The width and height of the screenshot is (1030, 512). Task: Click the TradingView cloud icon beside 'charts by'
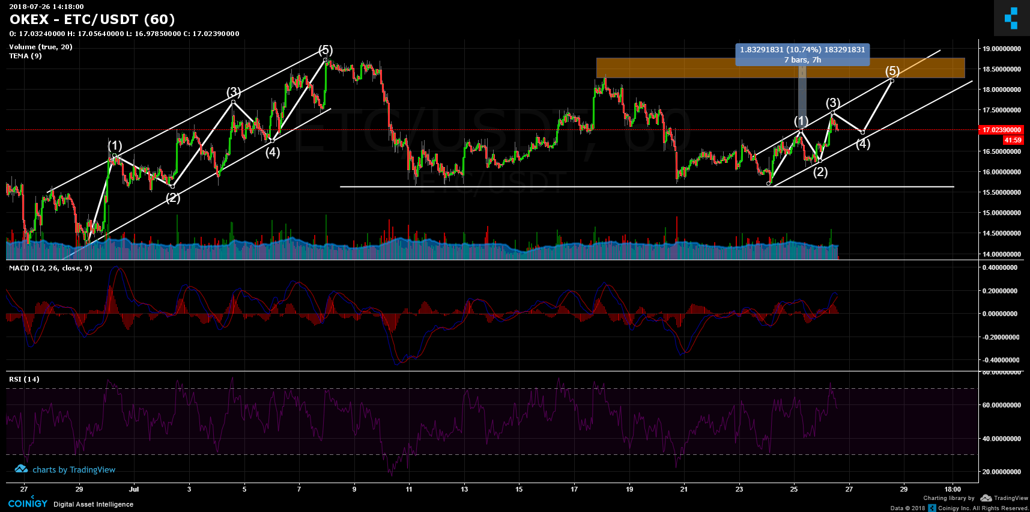coord(22,469)
